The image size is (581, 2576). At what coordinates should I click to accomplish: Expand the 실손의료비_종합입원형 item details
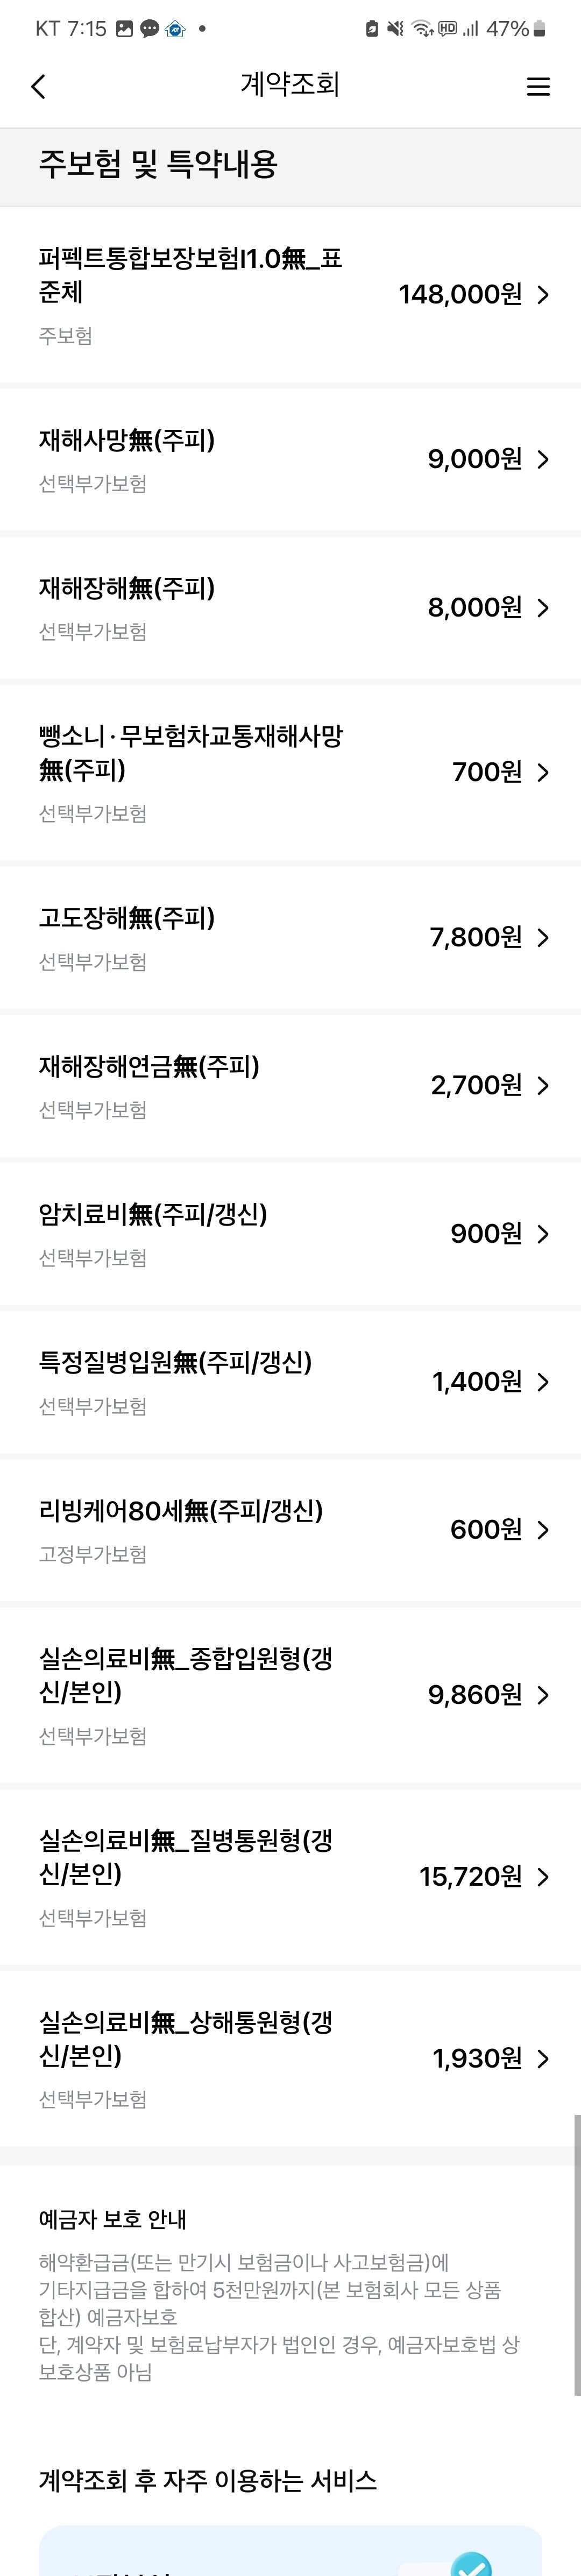pos(544,1695)
